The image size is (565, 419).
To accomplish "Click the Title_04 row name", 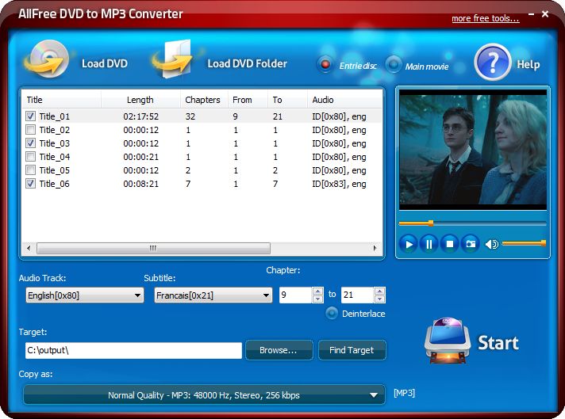I will pyautogui.click(x=55, y=157).
